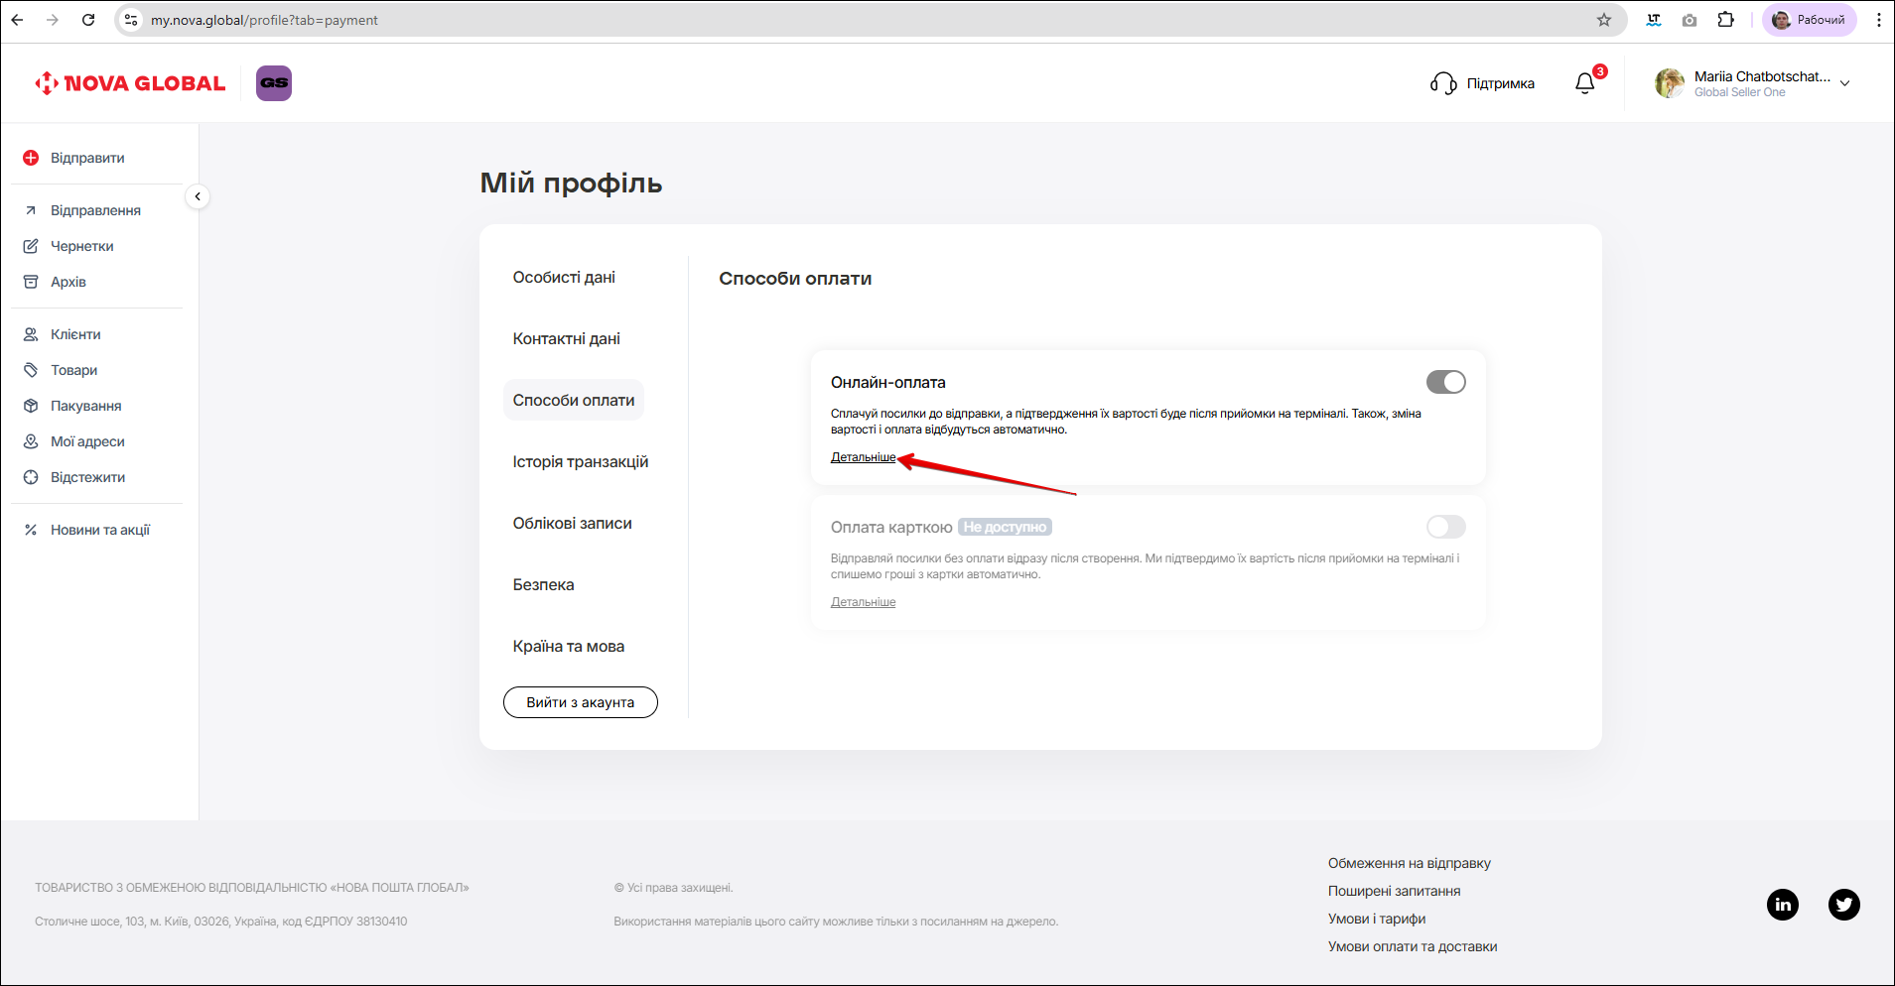
Task: Open the Рабочий Chrome profile button
Action: (x=1809, y=20)
